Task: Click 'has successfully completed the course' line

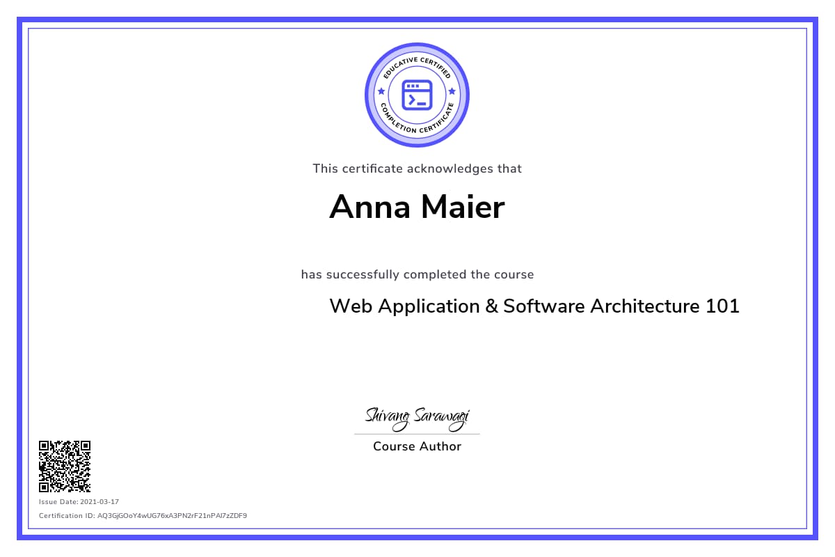Action: tap(417, 274)
